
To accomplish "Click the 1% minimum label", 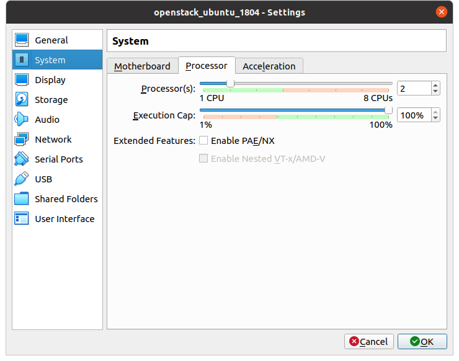I will 206,125.
